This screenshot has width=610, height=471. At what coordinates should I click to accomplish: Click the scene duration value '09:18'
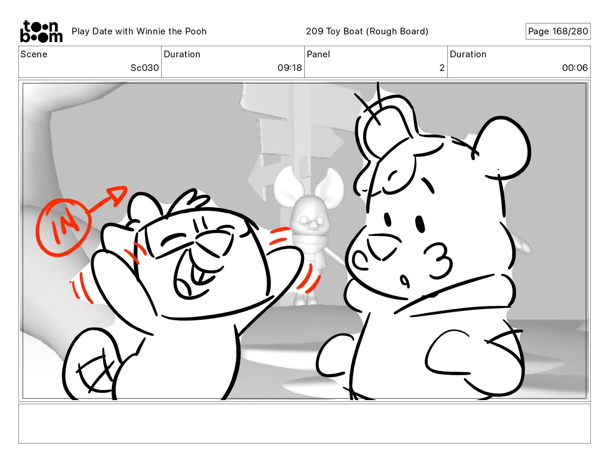tap(290, 68)
